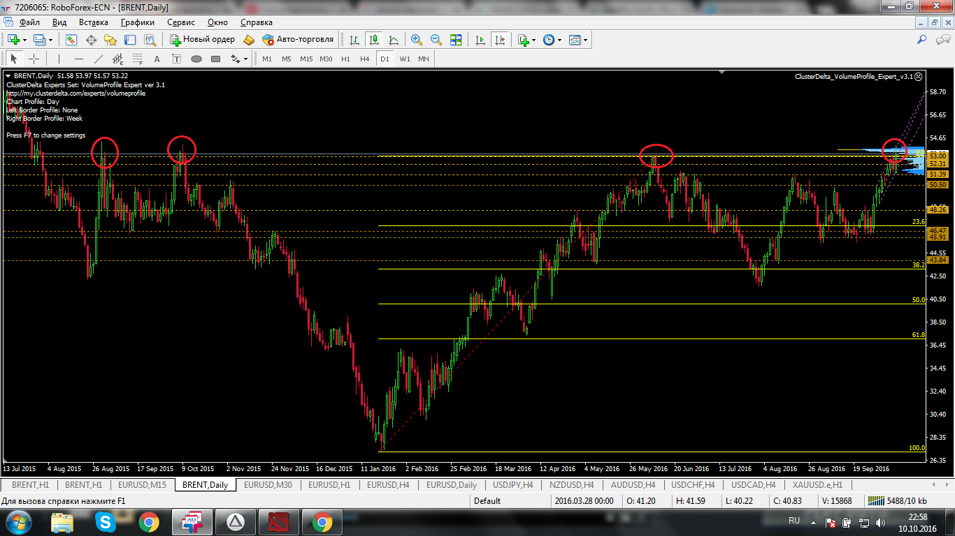Open the chat bubbles icon
The width and height of the screenshot is (955, 536).
click(x=941, y=40)
